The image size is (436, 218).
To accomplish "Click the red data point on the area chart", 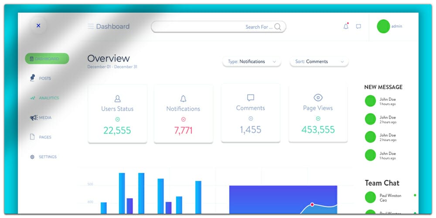I will pyautogui.click(x=312, y=204).
